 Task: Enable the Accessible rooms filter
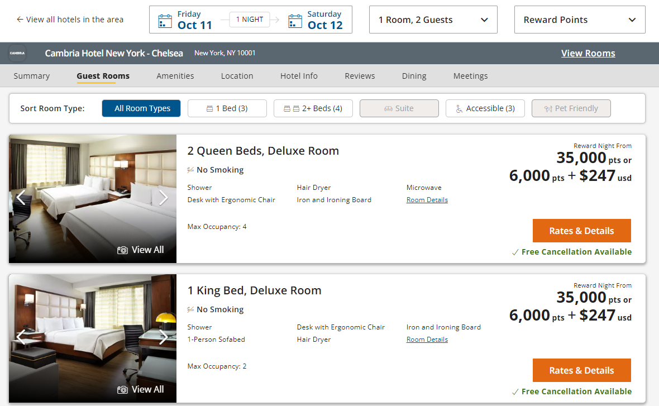point(485,108)
